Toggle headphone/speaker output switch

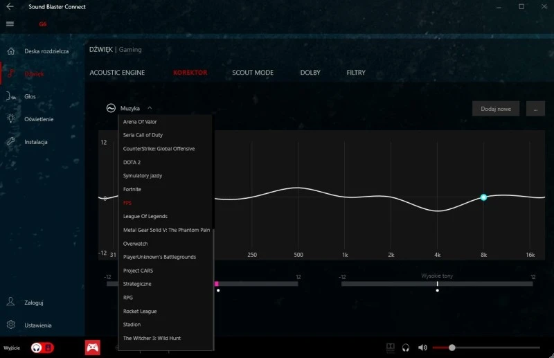(x=42, y=348)
